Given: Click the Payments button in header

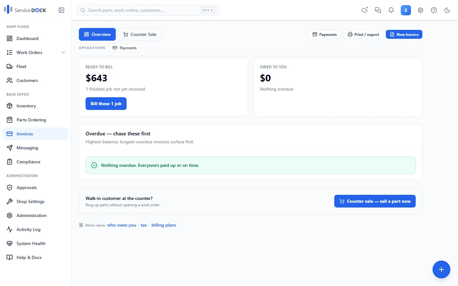Looking at the screenshot, I should (324, 34).
